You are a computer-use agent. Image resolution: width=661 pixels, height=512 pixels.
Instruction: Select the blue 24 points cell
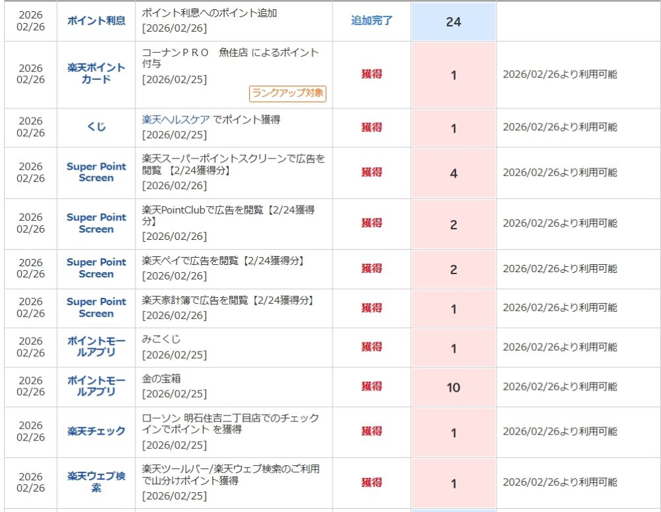[x=453, y=22]
